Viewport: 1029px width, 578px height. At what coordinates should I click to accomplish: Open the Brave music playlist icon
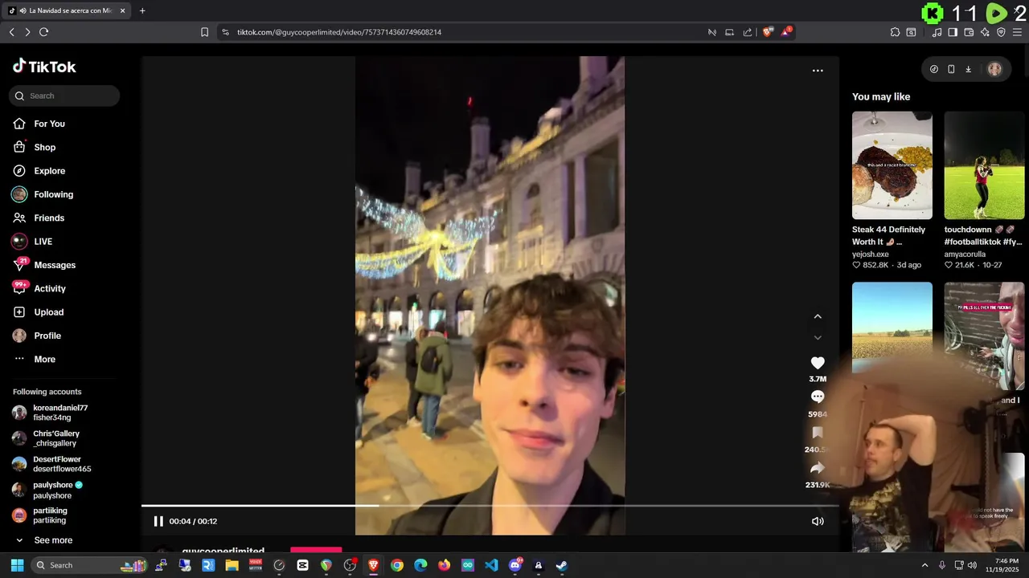[937, 32]
